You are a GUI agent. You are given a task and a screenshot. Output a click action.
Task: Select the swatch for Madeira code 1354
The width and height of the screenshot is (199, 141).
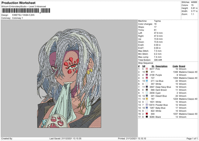(x=147, y=78)
